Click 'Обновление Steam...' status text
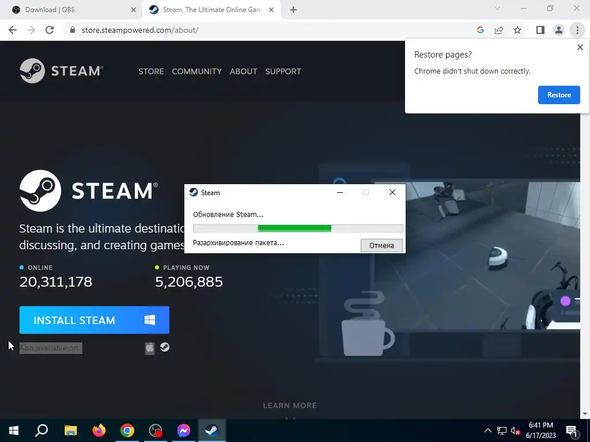The width and height of the screenshot is (590, 442). (228, 215)
